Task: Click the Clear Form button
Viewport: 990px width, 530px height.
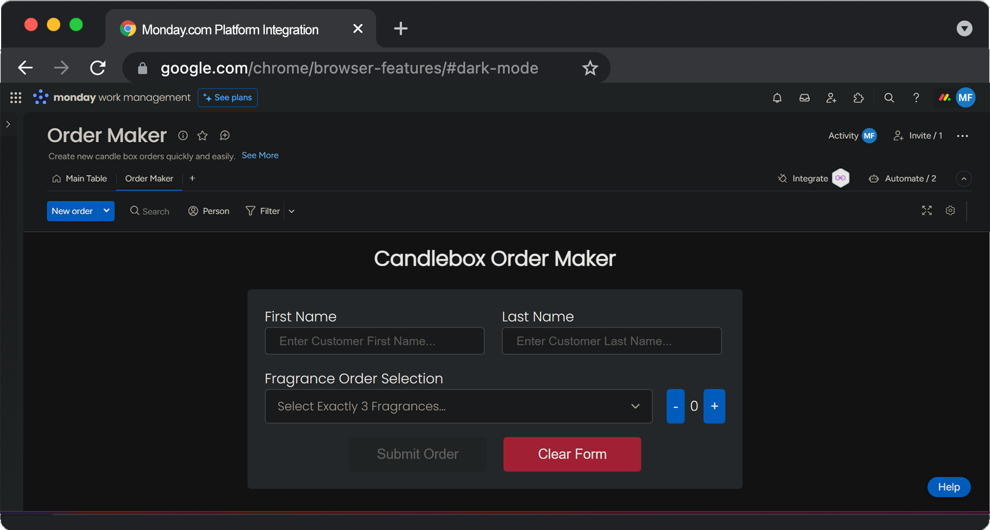Action: tap(572, 454)
